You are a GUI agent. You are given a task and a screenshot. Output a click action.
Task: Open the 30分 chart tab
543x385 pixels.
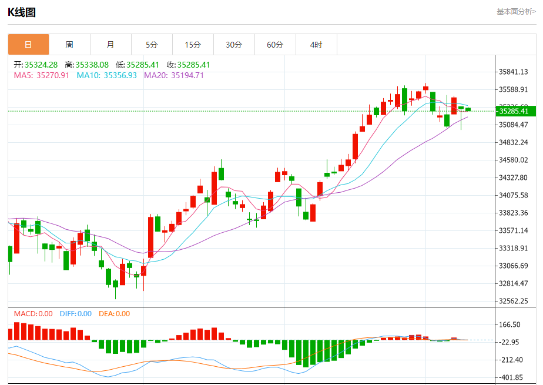pos(234,45)
